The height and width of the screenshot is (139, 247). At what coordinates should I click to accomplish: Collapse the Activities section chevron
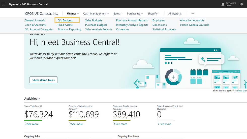coord(39,99)
